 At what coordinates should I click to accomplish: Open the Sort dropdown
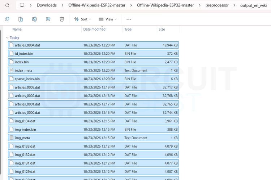[x=82, y=19]
